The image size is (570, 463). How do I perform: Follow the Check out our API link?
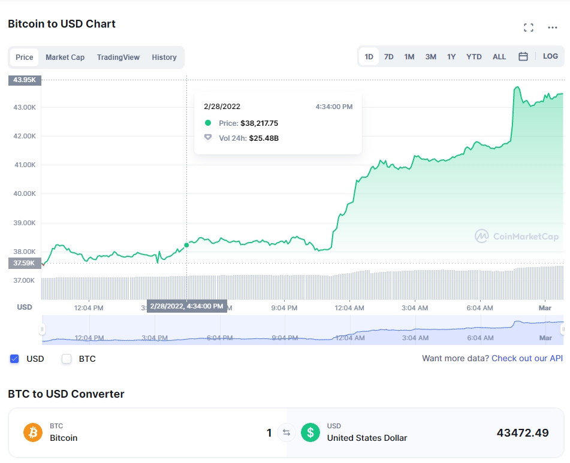tap(527, 358)
